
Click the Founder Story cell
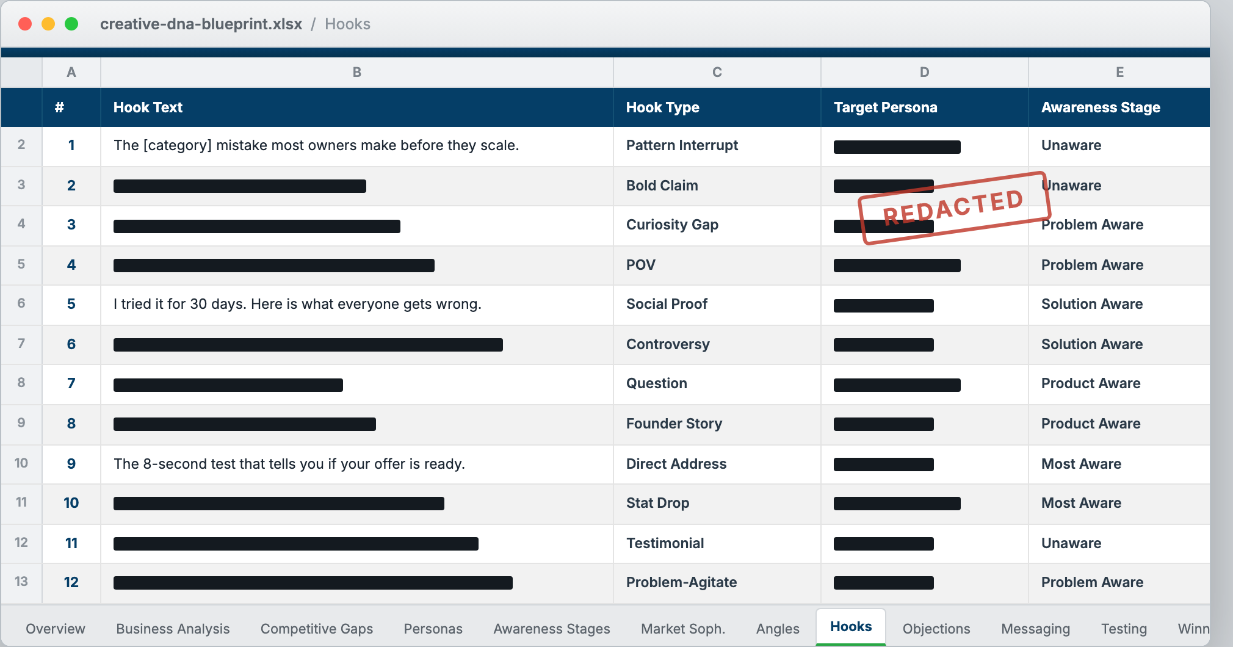(717, 424)
